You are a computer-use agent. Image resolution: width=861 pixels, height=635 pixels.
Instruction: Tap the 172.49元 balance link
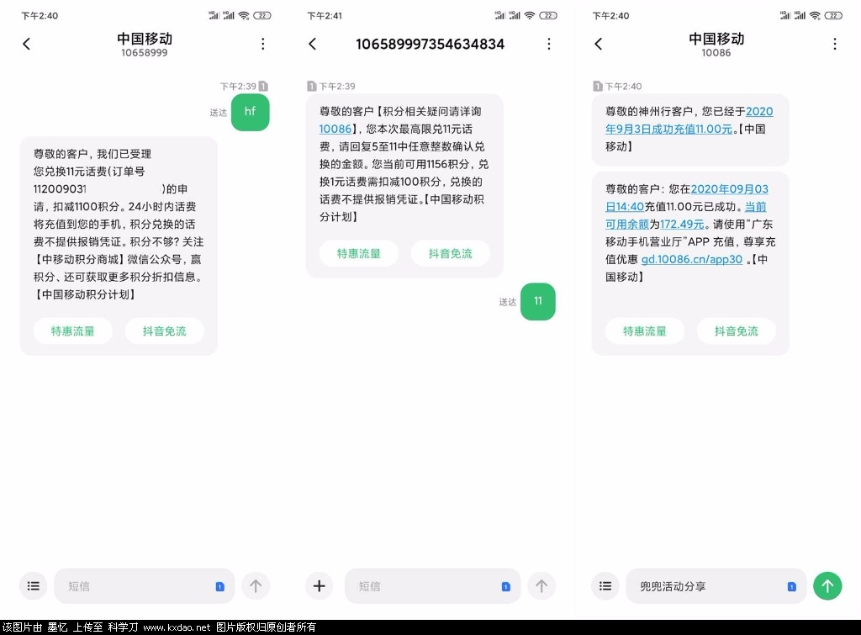coord(682,224)
